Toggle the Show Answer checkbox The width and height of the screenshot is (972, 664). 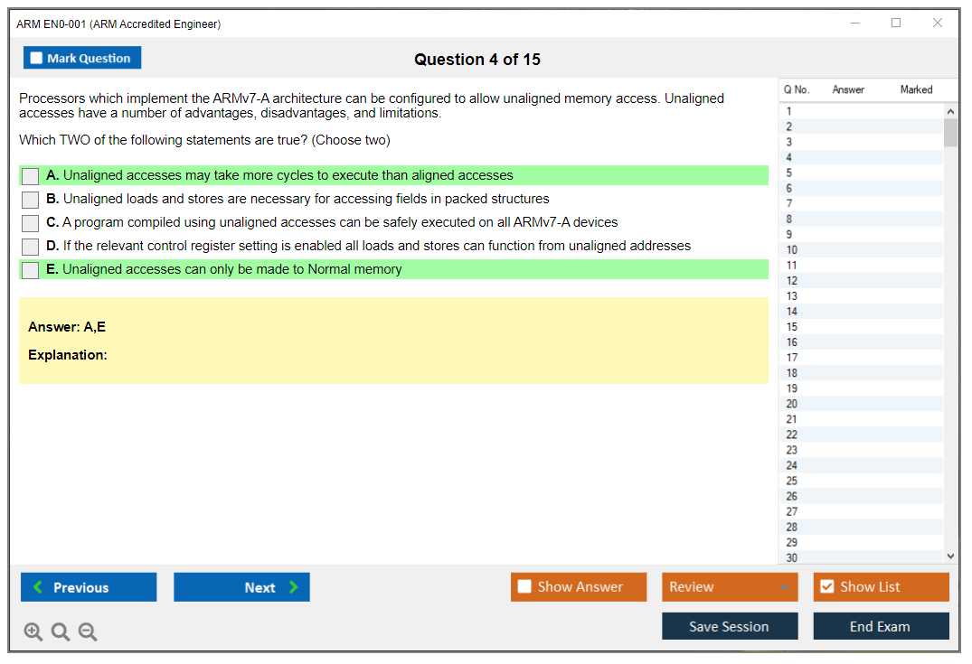click(524, 587)
